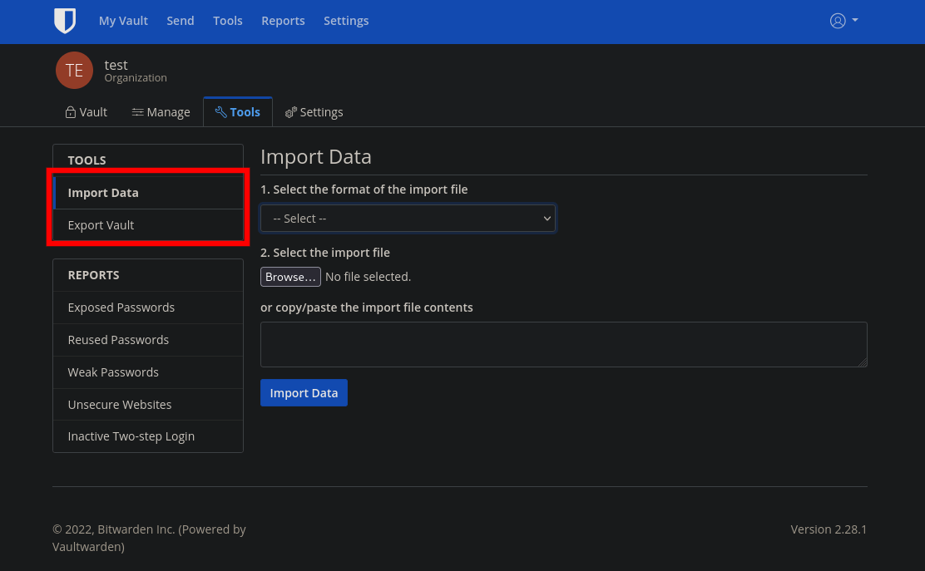Click the Browse file button
This screenshot has height=571, width=925.
291,277
